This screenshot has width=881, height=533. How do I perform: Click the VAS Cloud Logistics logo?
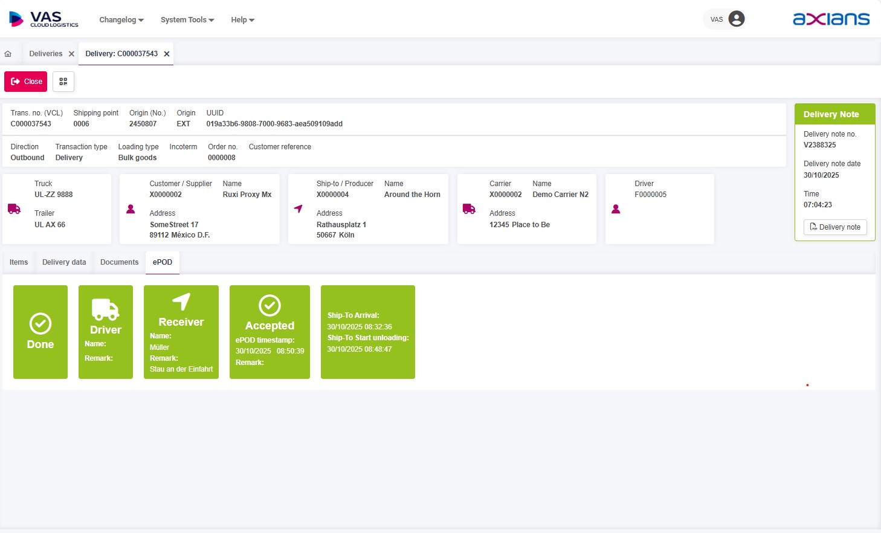pyautogui.click(x=44, y=19)
